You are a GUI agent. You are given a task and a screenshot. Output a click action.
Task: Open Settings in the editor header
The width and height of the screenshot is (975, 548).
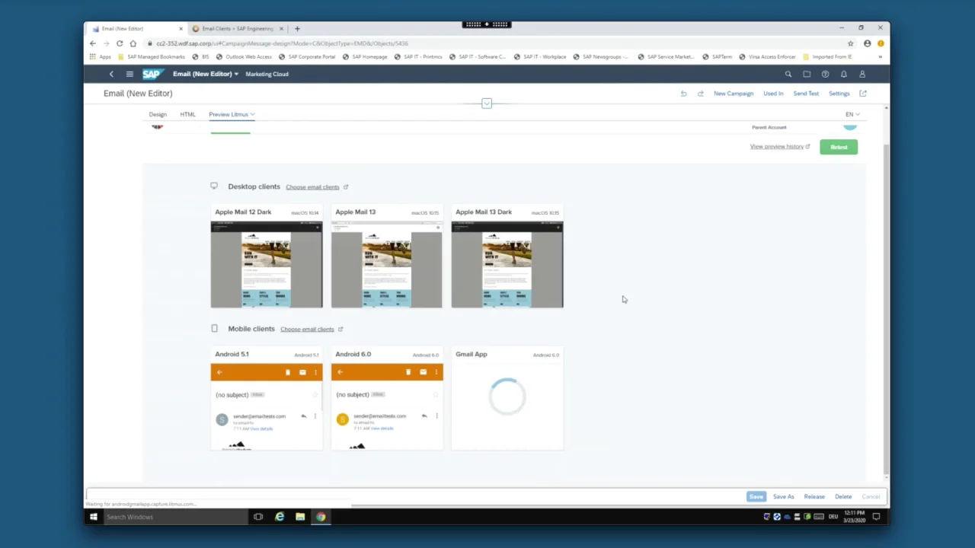pyautogui.click(x=839, y=94)
